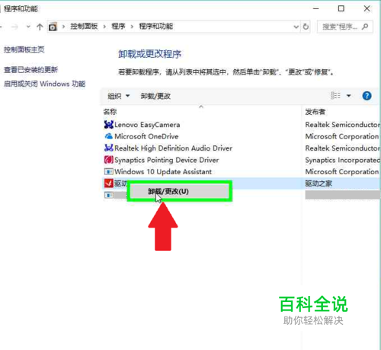Click the icon of the last list entry
The height and width of the screenshot is (350, 381).
click(109, 195)
